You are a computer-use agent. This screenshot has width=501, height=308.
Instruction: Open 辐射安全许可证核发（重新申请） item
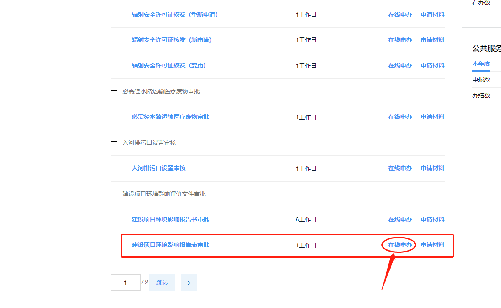[x=175, y=14]
